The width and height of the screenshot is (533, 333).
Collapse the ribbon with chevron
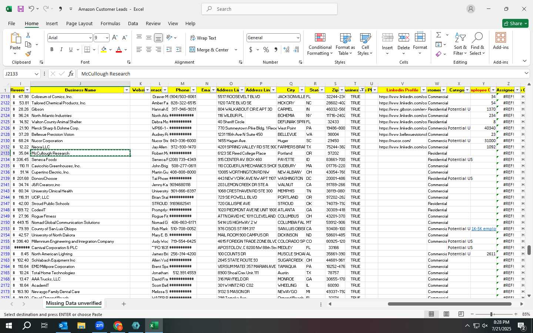click(524, 61)
